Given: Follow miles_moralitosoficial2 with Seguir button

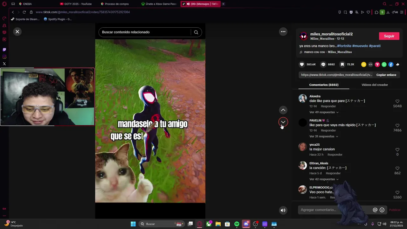Looking at the screenshot, I should (389, 36).
